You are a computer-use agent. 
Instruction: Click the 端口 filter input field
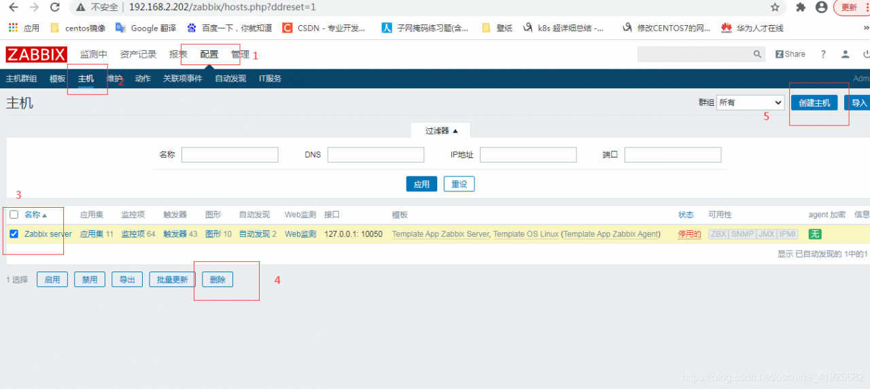[x=673, y=155]
